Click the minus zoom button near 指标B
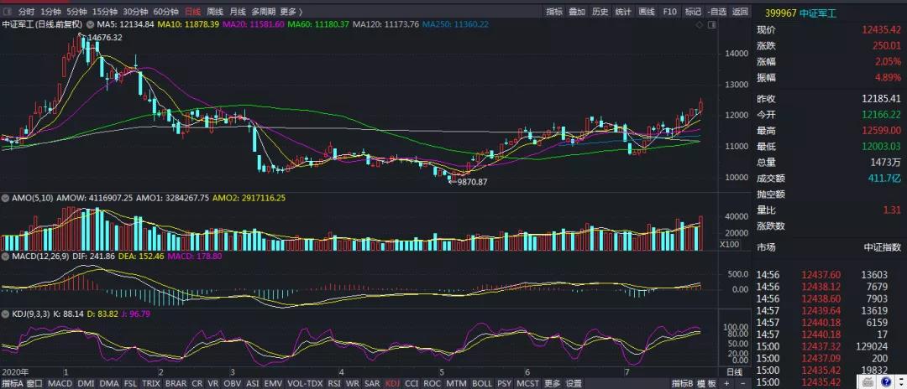The width and height of the screenshot is (907, 389). click(x=742, y=383)
